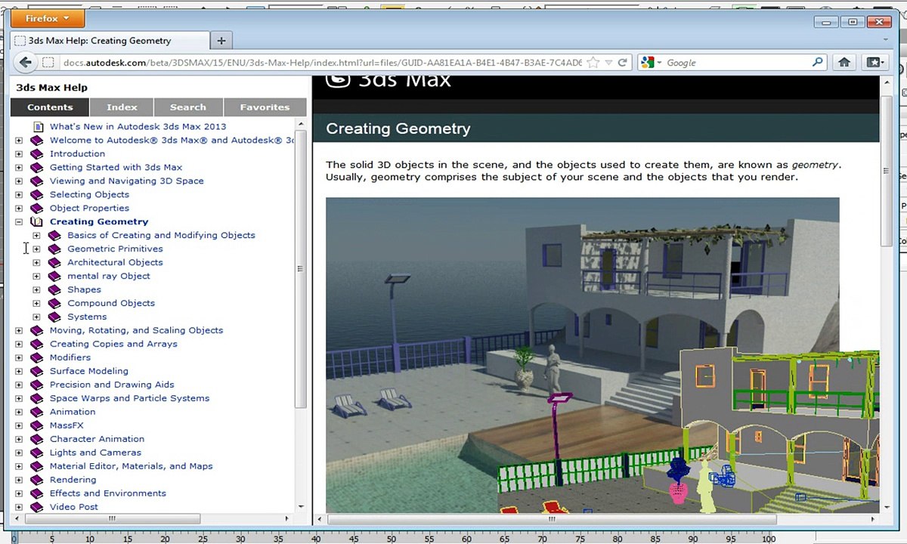This screenshot has width=907, height=544.
Task: Click the scroll-down arrow of contents tree
Action: [x=301, y=507]
